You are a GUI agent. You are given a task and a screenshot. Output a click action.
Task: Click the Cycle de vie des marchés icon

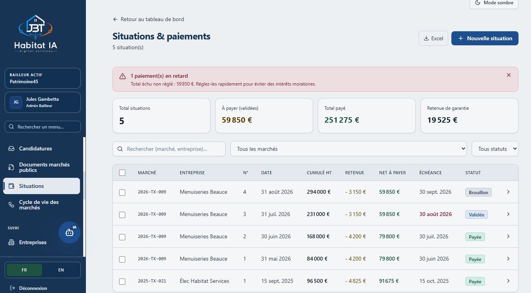(11, 205)
